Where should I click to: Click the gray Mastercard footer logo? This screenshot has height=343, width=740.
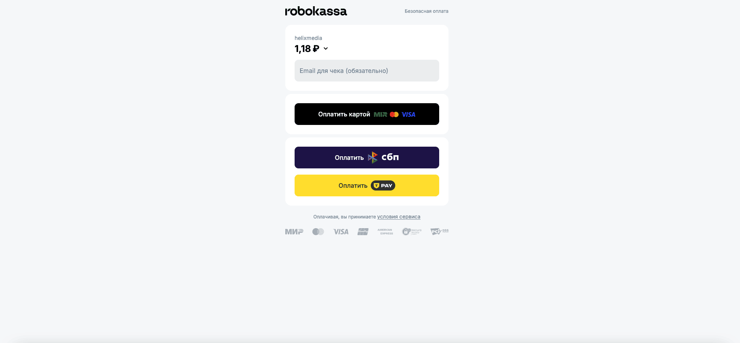[318, 232]
